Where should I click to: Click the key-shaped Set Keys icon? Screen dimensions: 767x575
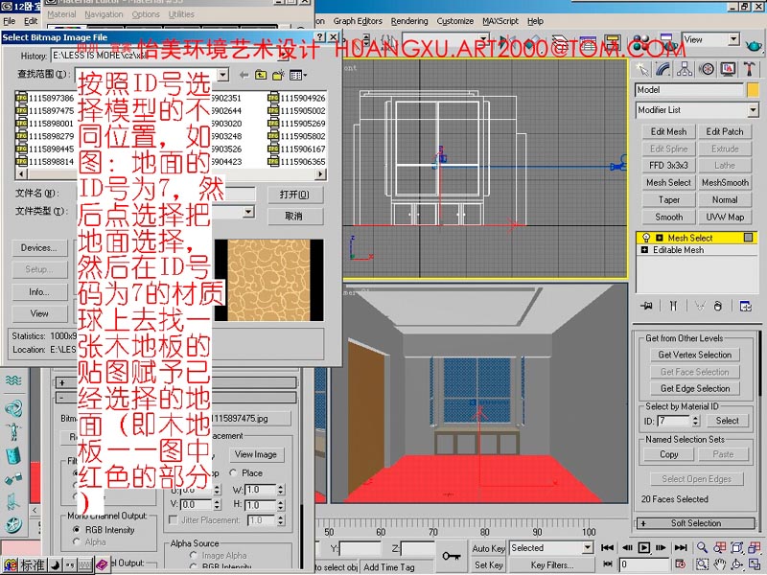pyautogui.click(x=451, y=556)
